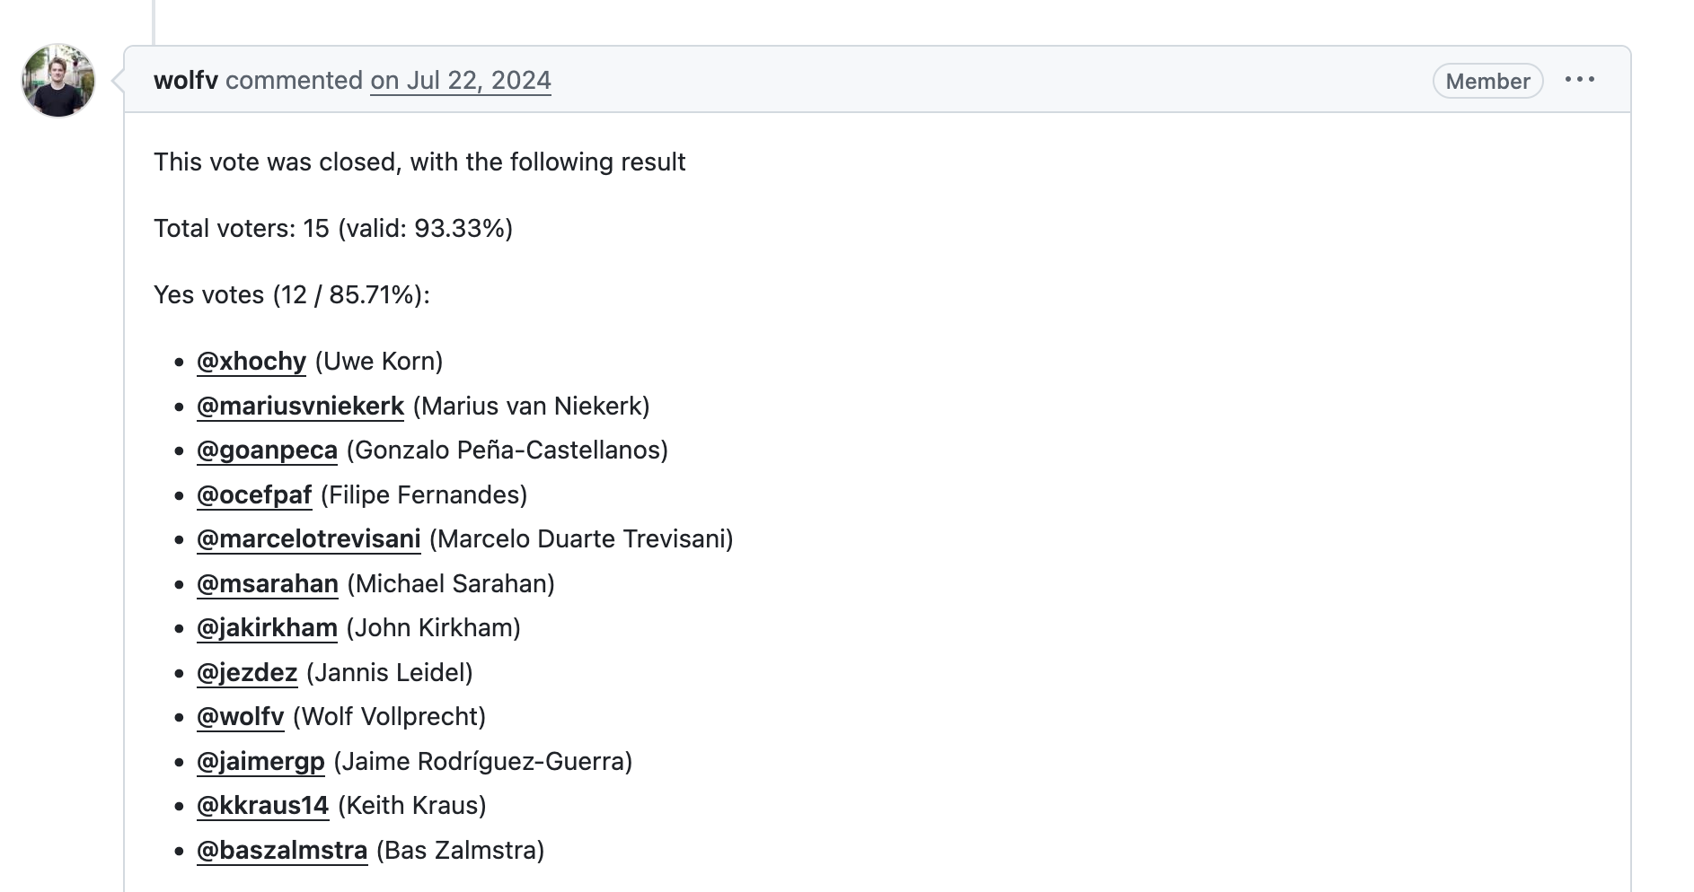Click the 'Yes votes (12 / 85.71%)' text
The image size is (1694, 892).
(291, 295)
